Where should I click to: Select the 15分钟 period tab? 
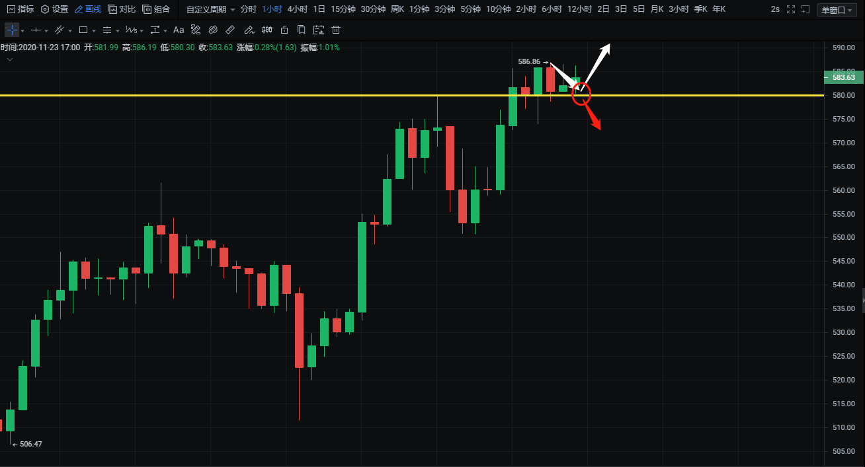click(x=343, y=9)
